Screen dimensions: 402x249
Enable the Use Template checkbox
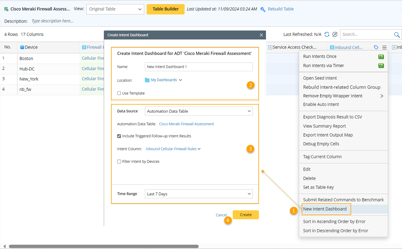tap(119, 93)
